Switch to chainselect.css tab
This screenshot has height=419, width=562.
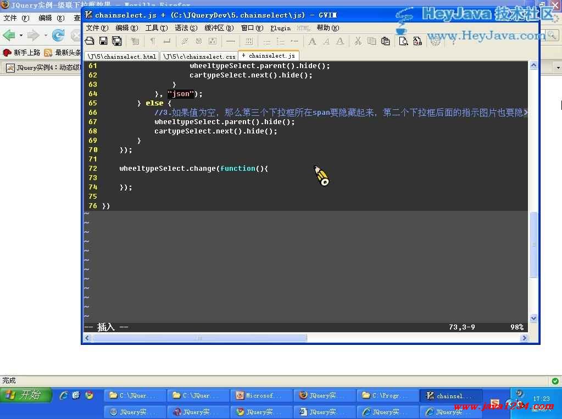click(199, 56)
